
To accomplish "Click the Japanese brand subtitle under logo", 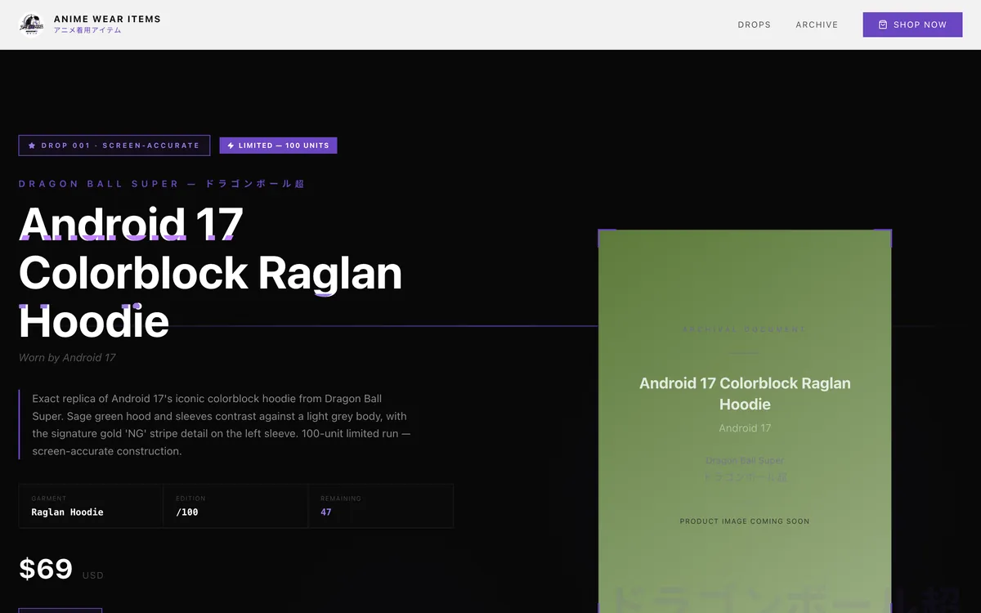I will coord(87,30).
